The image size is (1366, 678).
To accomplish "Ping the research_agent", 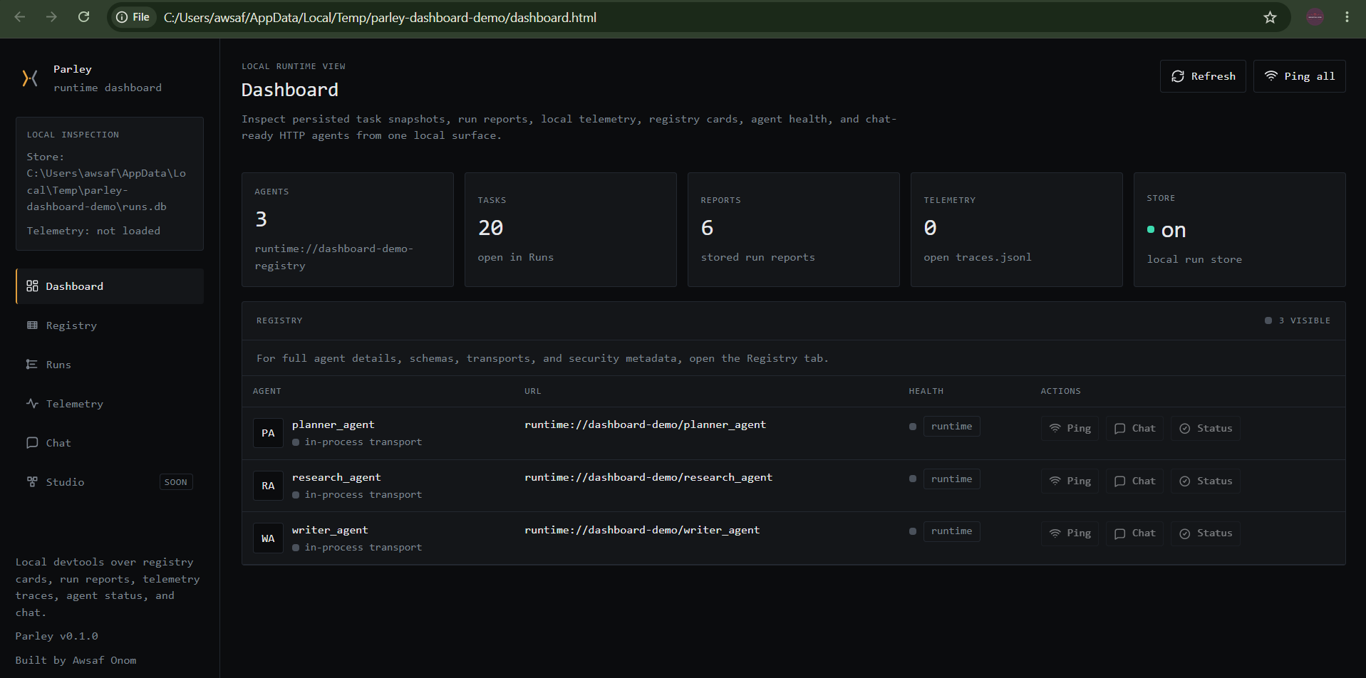I will pyautogui.click(x=1070, y=481).
